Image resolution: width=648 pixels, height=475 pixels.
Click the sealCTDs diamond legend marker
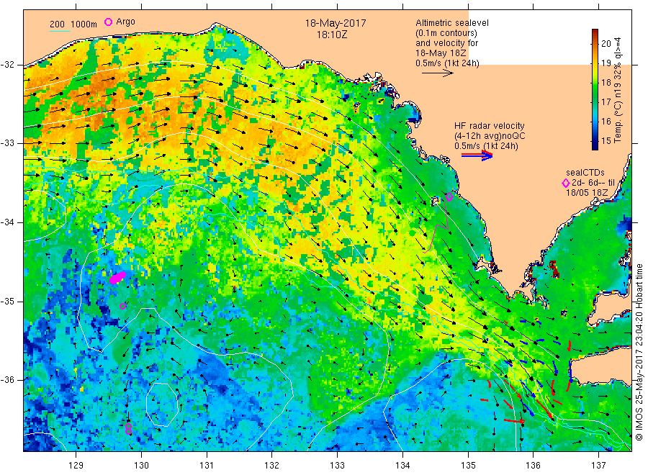pos(566,183)
